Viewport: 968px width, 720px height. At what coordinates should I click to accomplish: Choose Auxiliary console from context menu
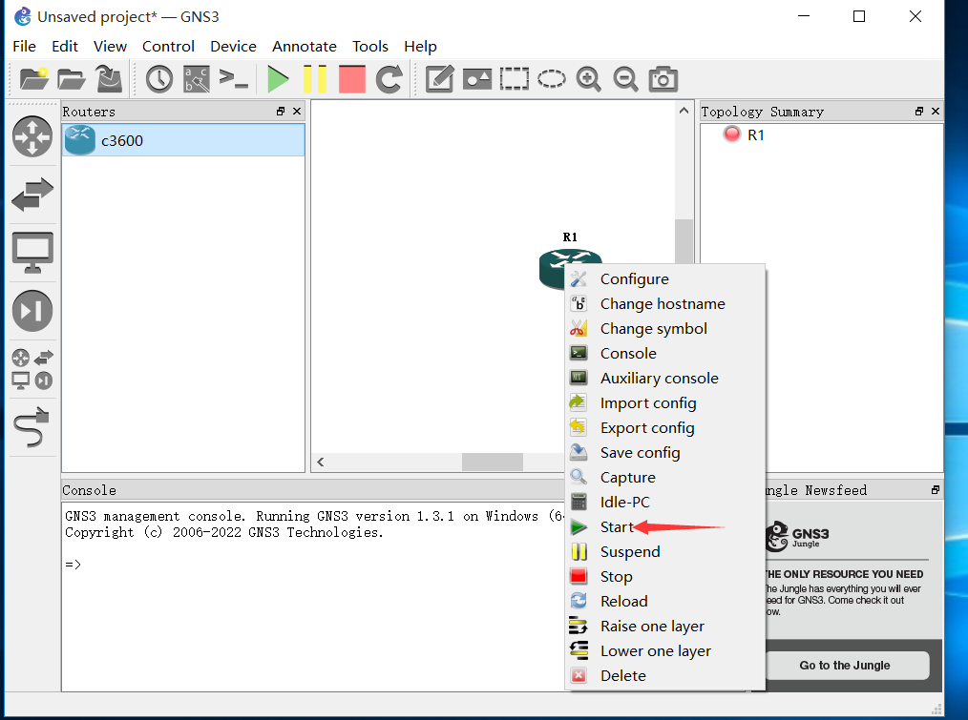coord(664,378)
